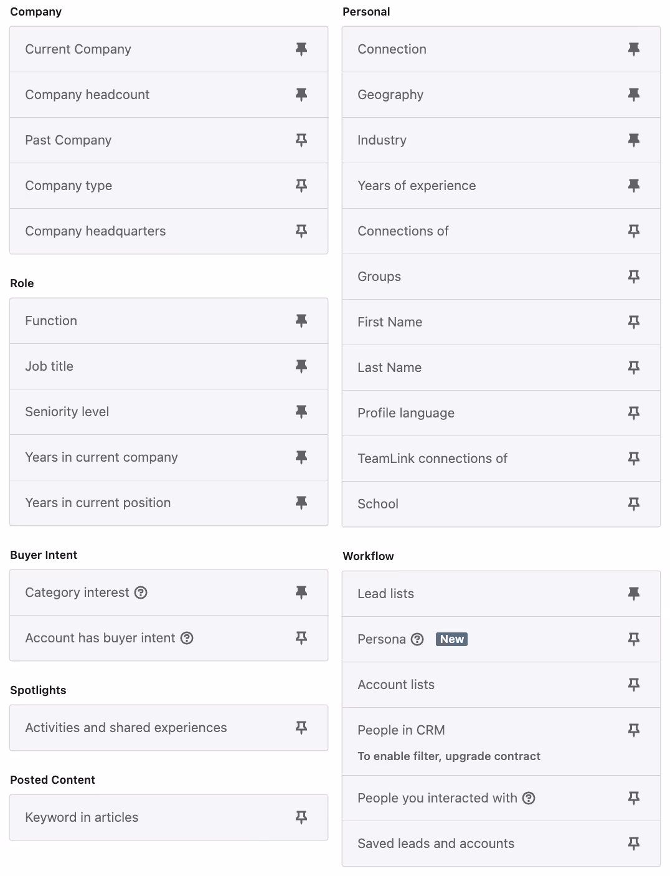Viewport: 670px width, 876px height.
Task: Click the Category interest help icon
Action: (141, 593)
